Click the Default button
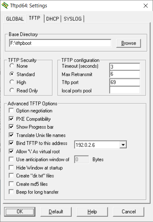153x222 pixels. (56, 212)
